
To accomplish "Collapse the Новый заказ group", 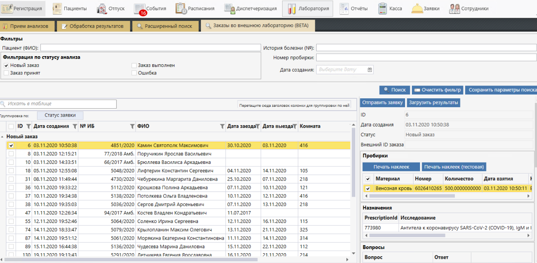I will click(x=3, y=137).
